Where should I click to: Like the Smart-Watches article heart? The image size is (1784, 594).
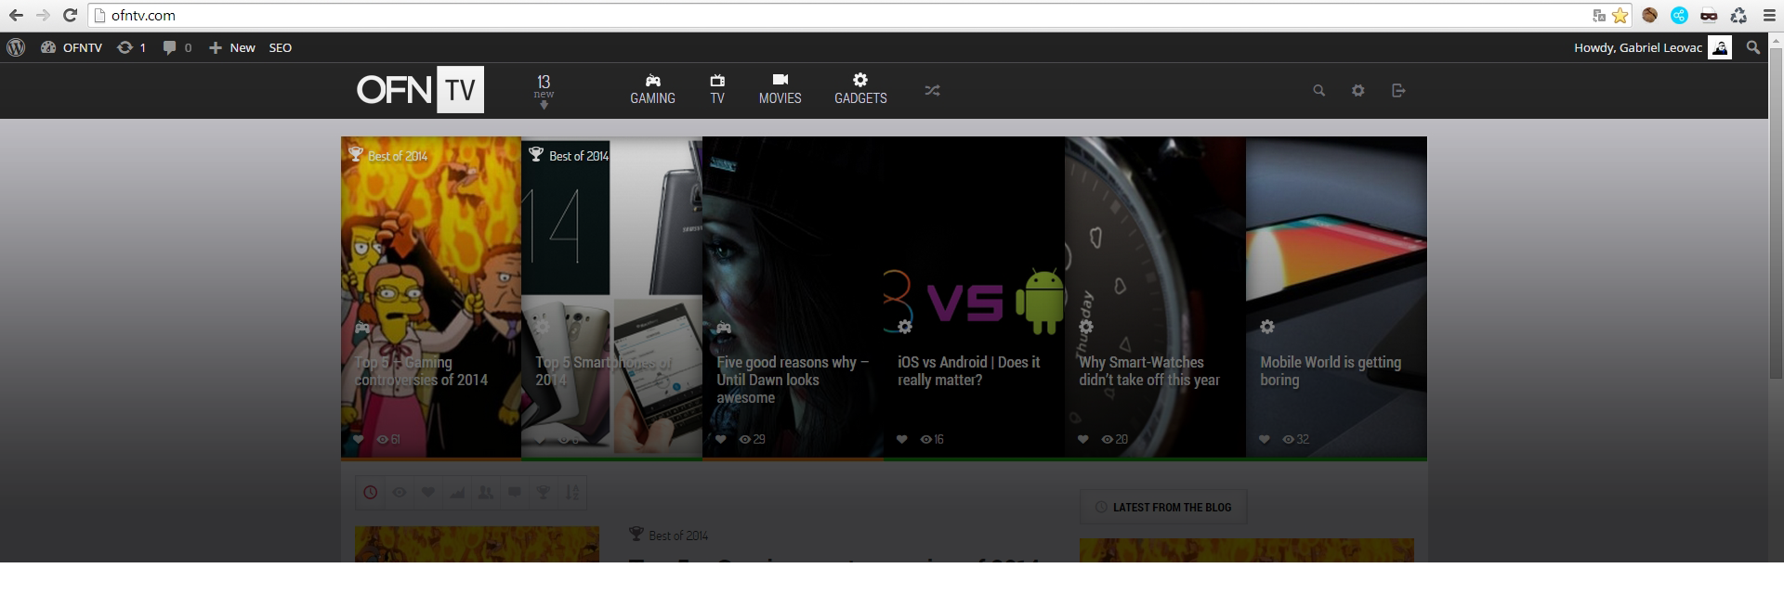[x=1083, y=439]
